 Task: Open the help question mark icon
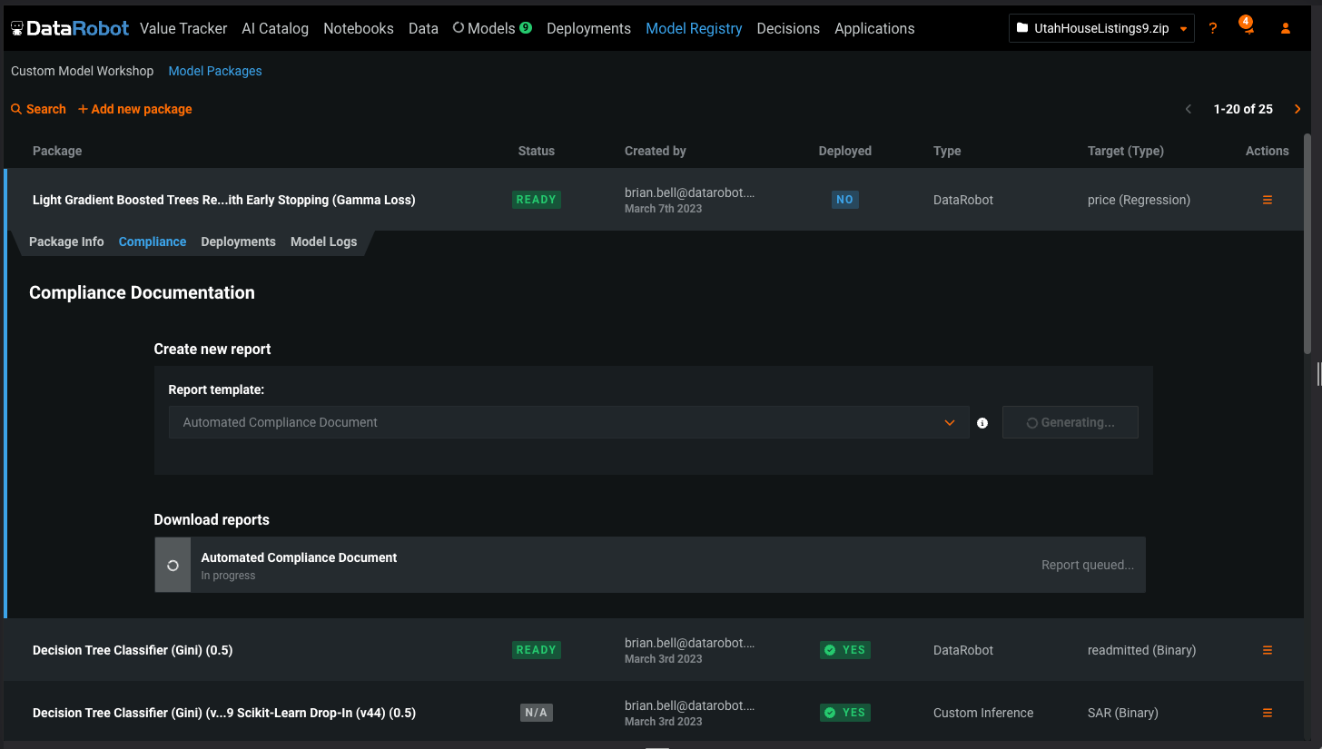point(1213,28)
